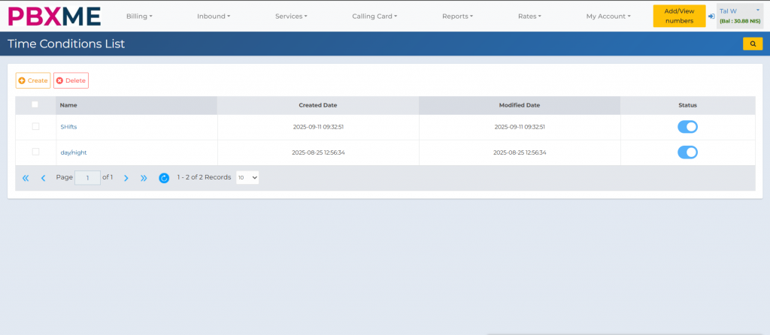The width and height of the screenshot is (770, 335).
Task: Disable the SHifts status toggle
Action: tap(687, 127)
